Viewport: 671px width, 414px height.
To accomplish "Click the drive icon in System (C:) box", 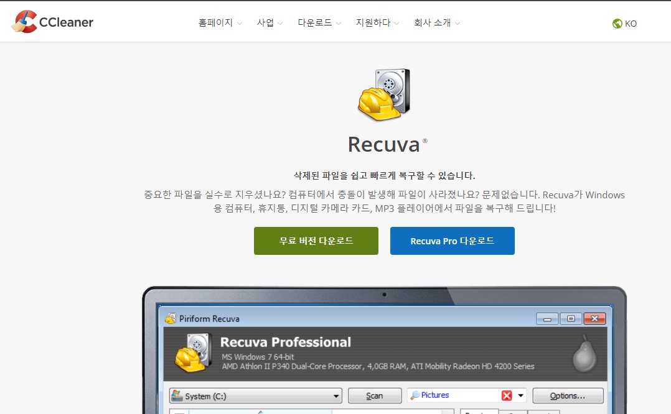I will click(x=177, y=395).
